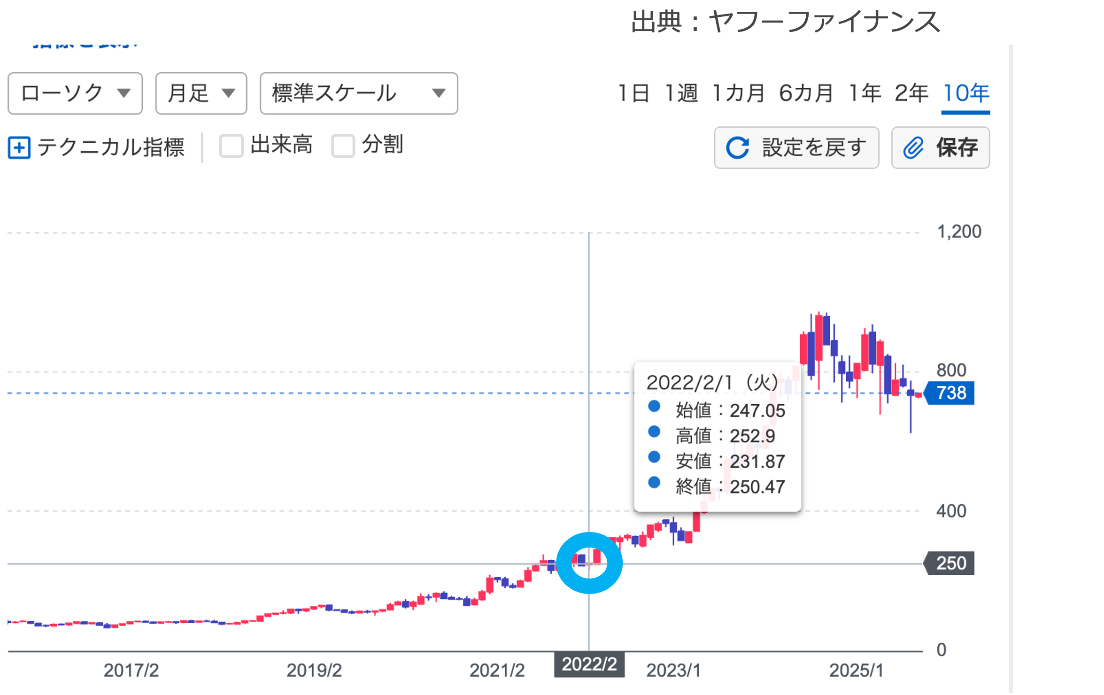This screenshot has height=695, width=1104.
Task: Click the blue 738 current price marker
Action: point(950,393)
